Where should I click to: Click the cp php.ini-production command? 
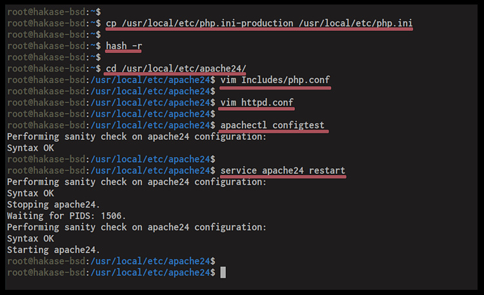259,23
